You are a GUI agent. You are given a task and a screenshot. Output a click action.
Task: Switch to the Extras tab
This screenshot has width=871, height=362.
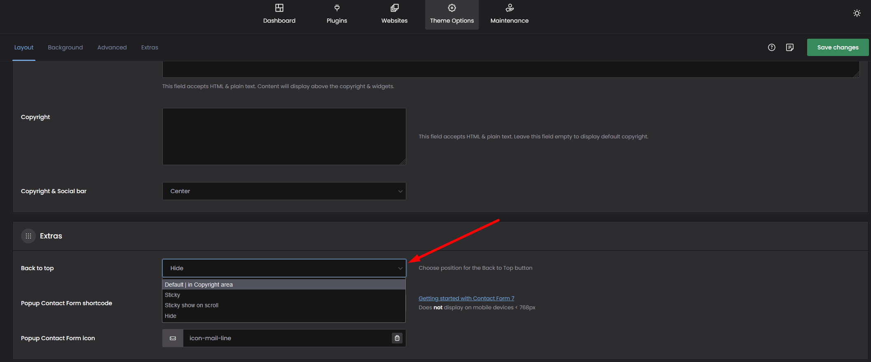click(x=150, y=47)
